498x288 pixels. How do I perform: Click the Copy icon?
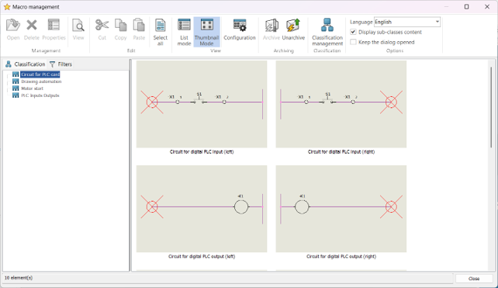tap(120, 25)
